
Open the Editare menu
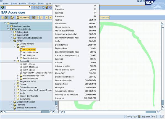(x=14, y=4)
